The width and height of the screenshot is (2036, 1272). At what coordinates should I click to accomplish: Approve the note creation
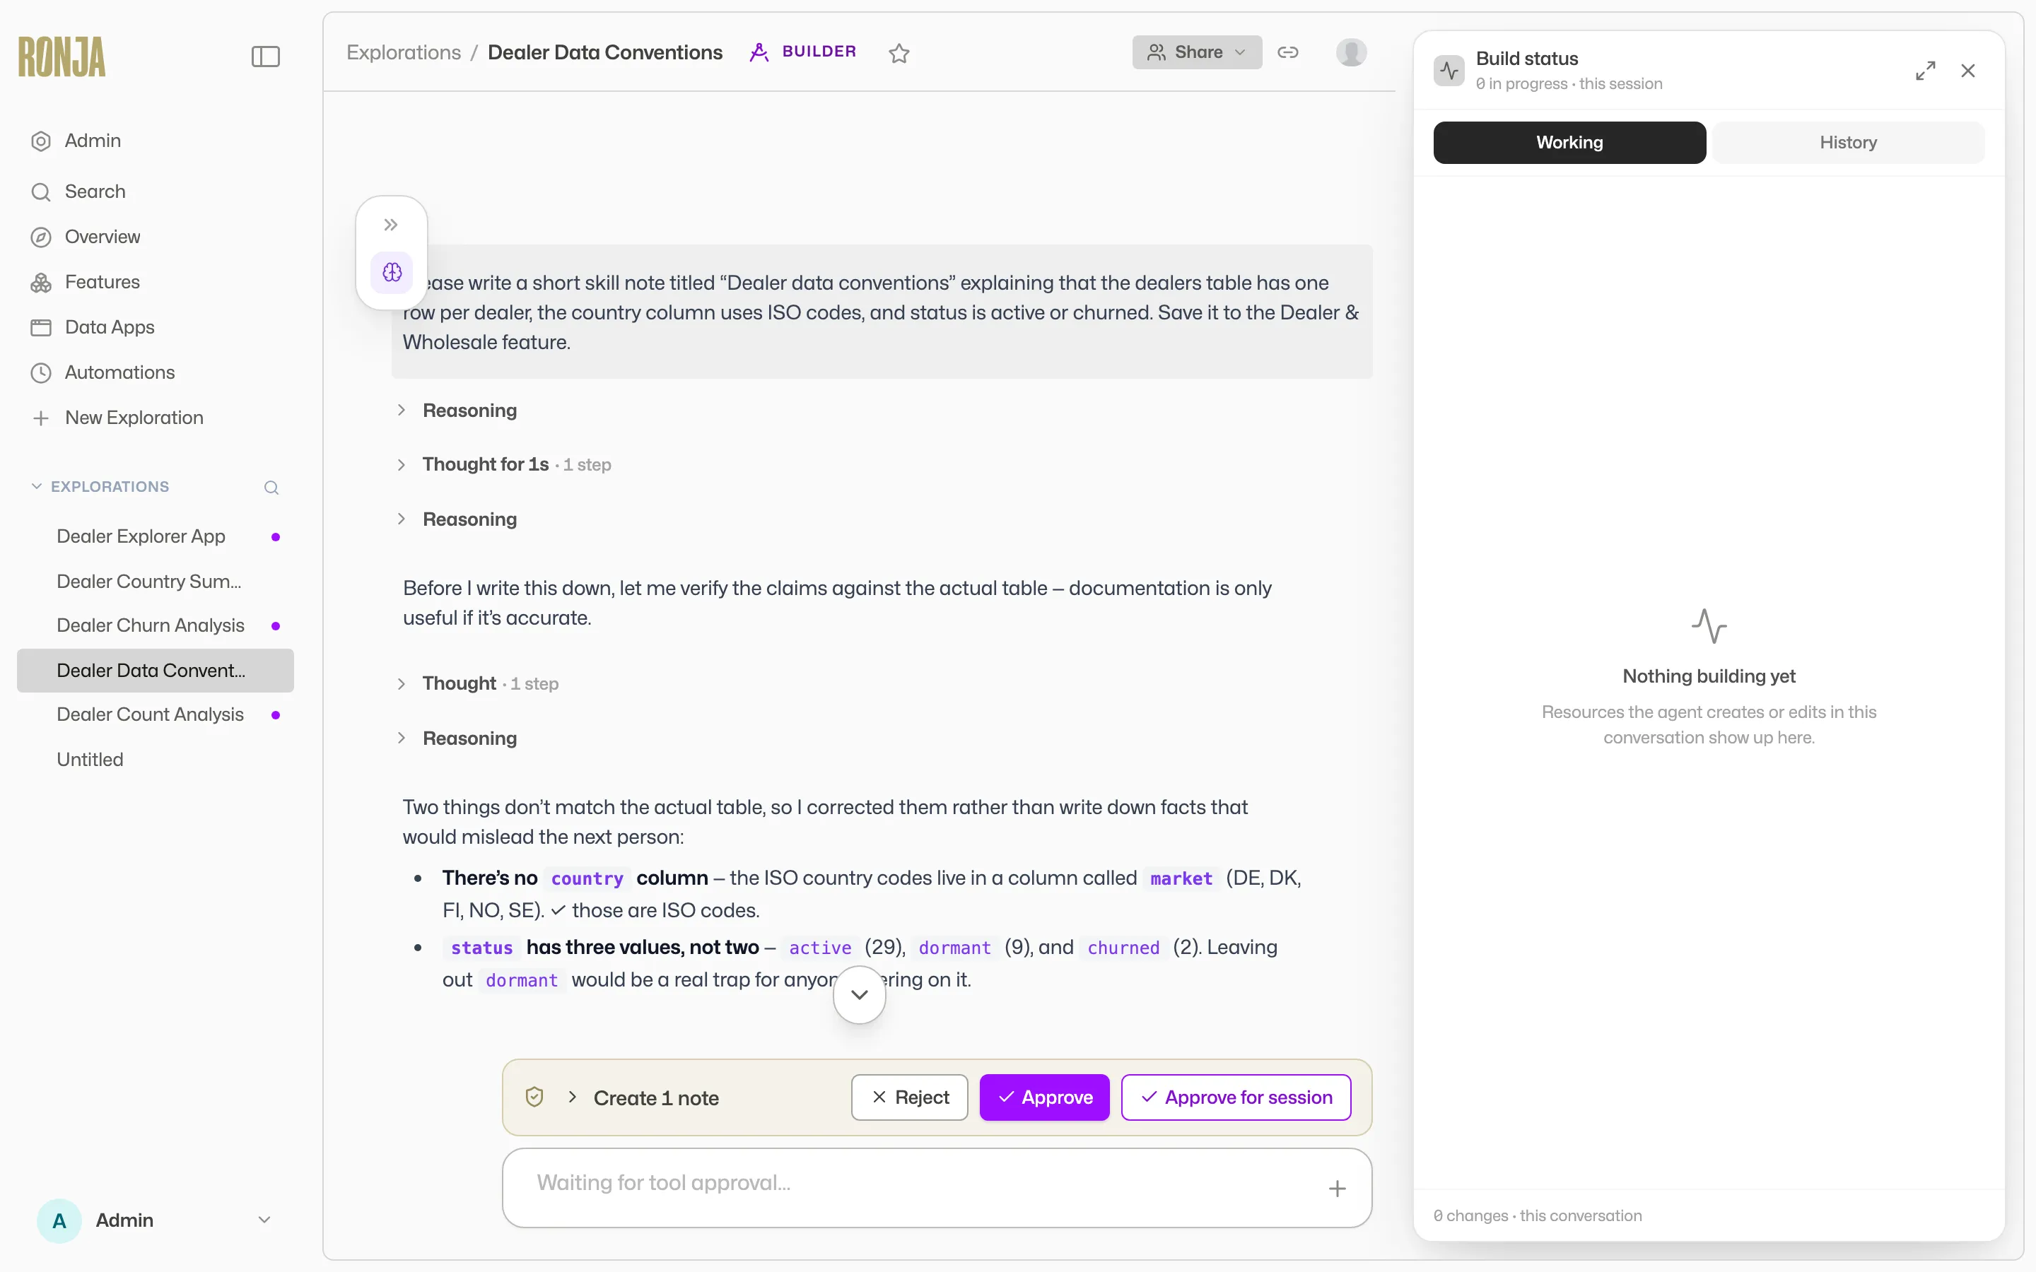point(1044,1097)
